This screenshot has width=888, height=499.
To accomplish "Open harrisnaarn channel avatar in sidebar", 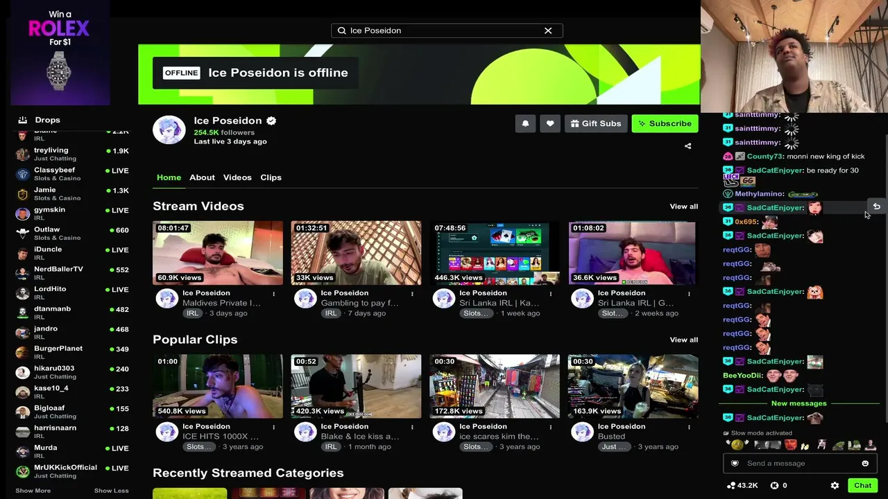I will coord(23,432).
